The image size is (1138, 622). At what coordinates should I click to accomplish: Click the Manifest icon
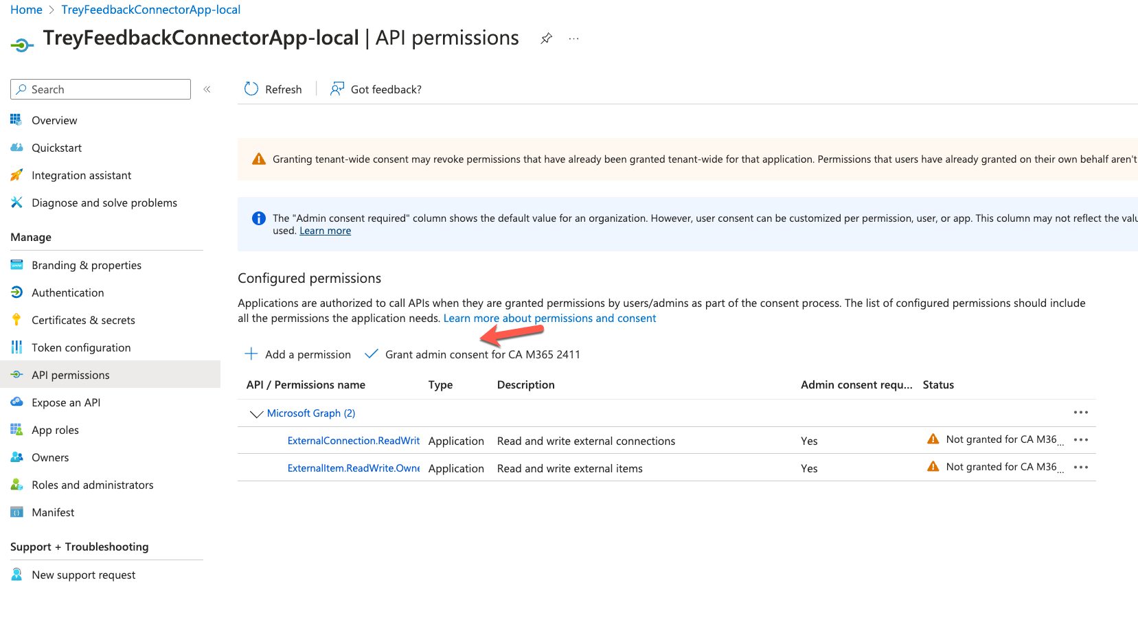[x=16, y=512]
